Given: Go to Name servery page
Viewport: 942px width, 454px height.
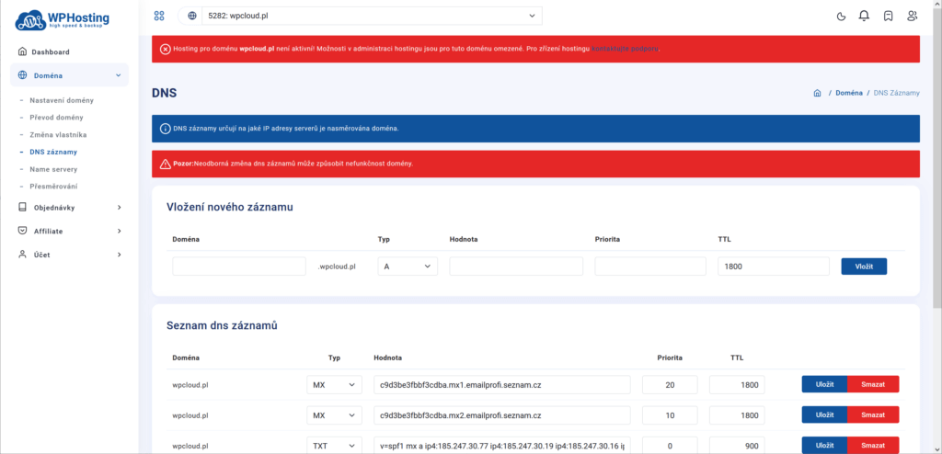Looking at the screenshot, I should 53,169.
